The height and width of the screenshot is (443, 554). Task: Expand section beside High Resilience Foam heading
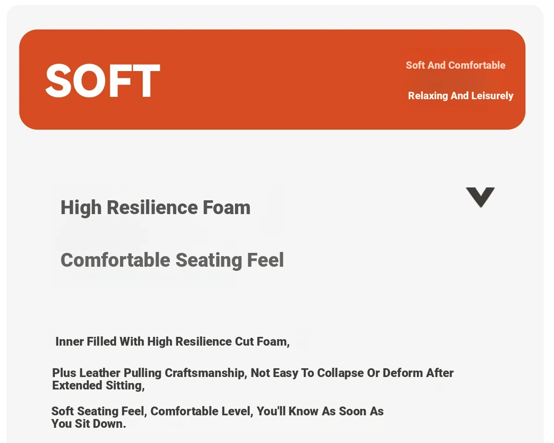[480, 198]
